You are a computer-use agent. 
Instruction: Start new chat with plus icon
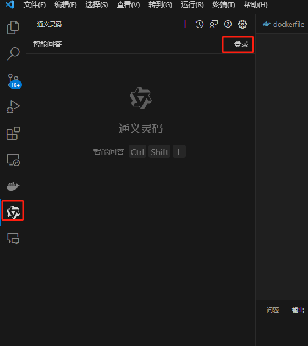pos(185,24)
